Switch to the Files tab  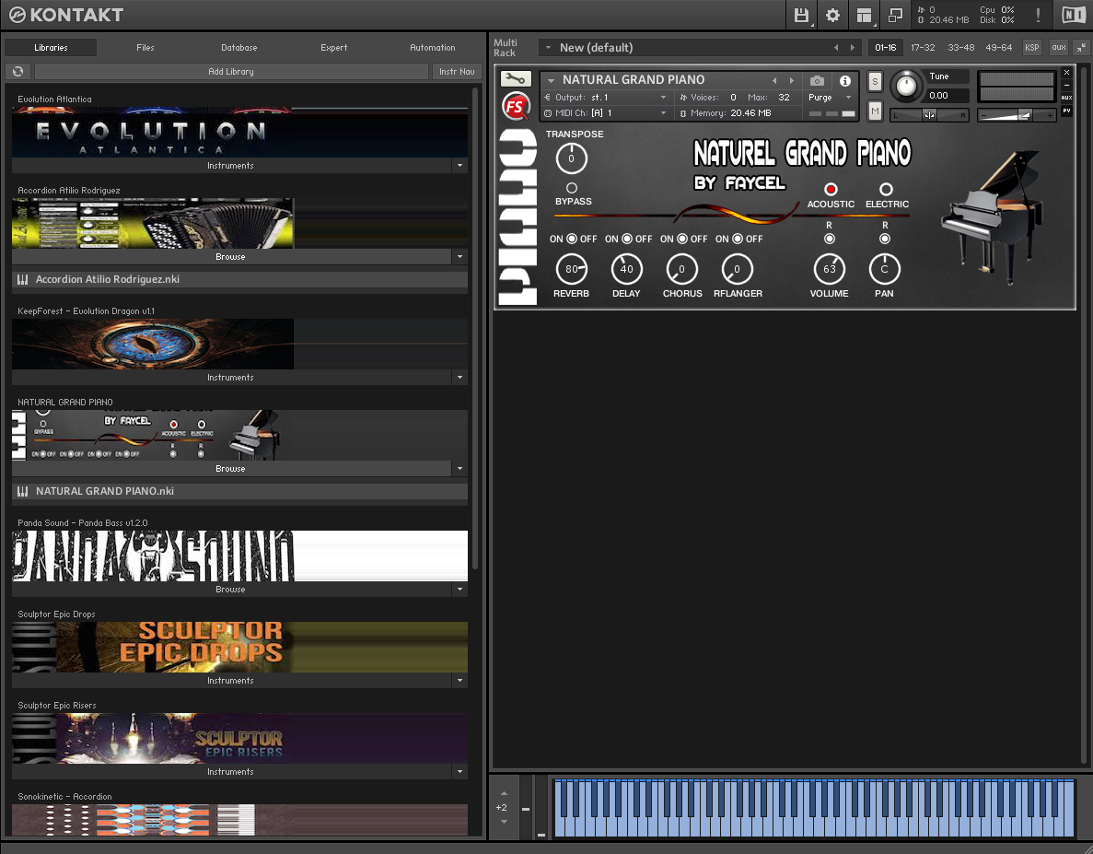[145, 47]
